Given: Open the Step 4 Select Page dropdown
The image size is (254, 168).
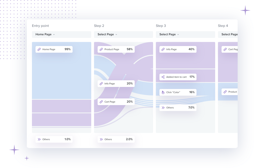Looking at the screenshot, I should pyautogui.click(x=229, y=35).
